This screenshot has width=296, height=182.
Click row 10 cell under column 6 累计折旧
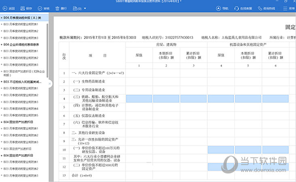pos(275,150)
